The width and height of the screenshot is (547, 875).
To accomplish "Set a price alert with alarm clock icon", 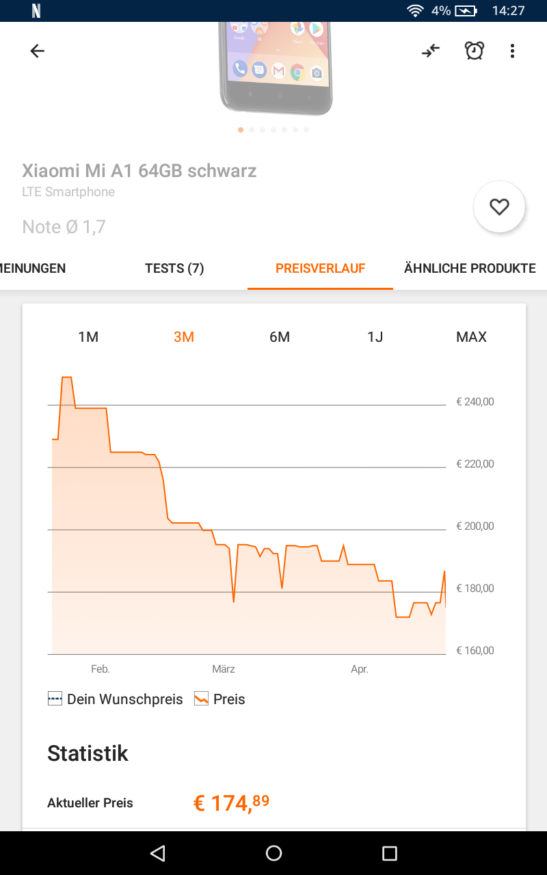I will coord(475,51).
